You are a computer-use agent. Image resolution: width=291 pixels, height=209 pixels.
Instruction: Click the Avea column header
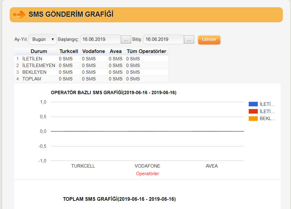point(115,51)
